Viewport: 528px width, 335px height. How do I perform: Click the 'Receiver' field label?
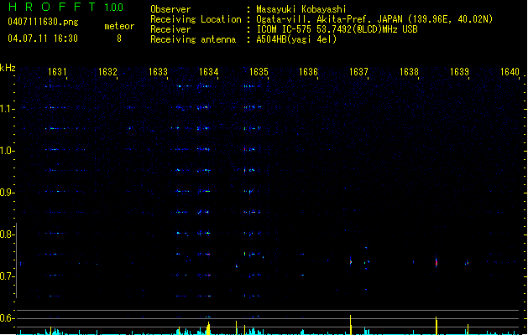[x=170, y=29]
